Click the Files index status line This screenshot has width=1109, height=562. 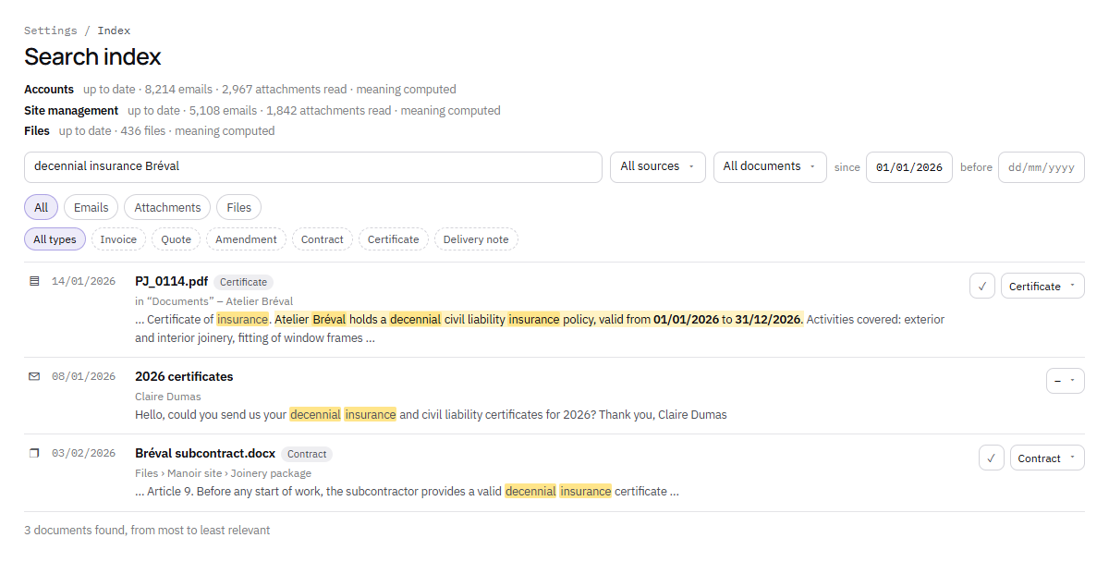[150, 130]
